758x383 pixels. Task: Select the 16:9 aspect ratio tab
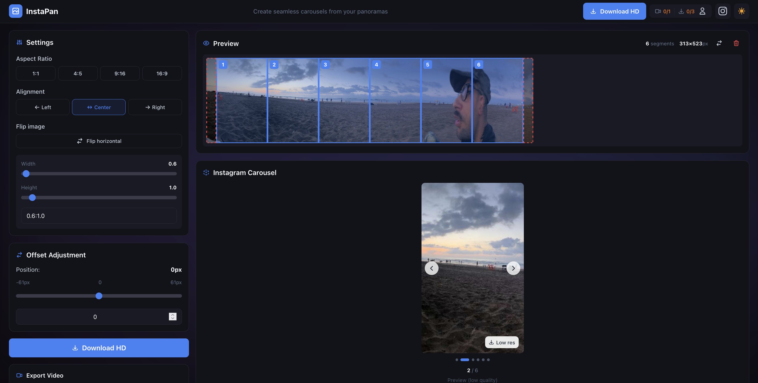(162, 73)
